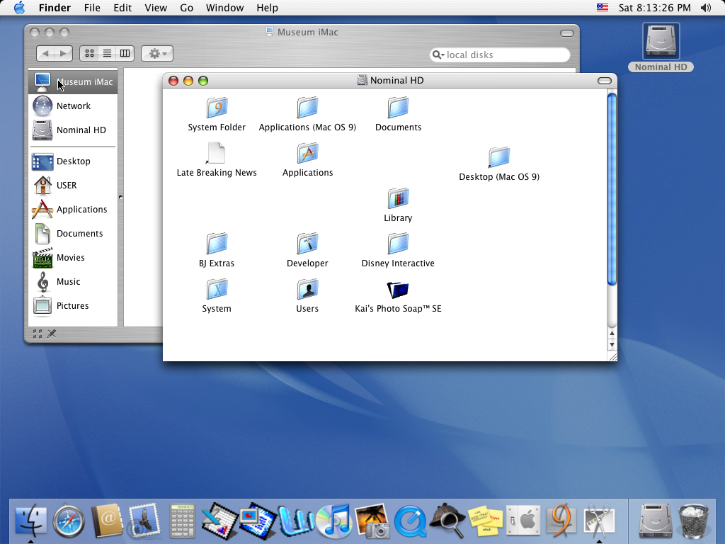The width and height of the screenshot is (725, 544).
Task: Toggle toolbar pill button of Museum iMac window
Action: [x=567, y=33]
